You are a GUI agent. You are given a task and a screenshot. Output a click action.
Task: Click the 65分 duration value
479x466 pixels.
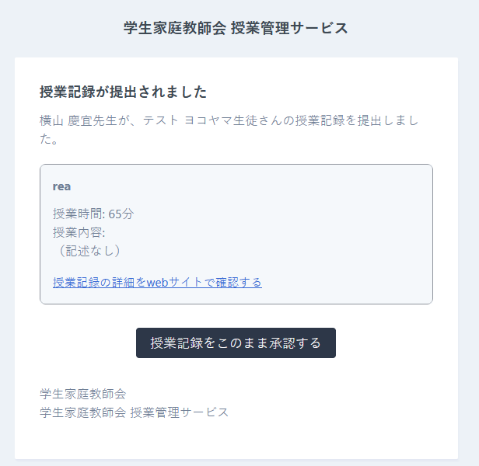(x=121, y=214)
